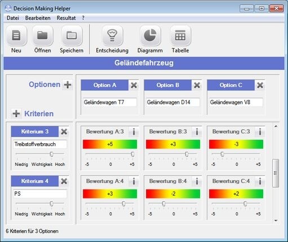Screen dimensions: 288x242
Task: Open the Diagramm pie chart view
Action: point(150,36)
